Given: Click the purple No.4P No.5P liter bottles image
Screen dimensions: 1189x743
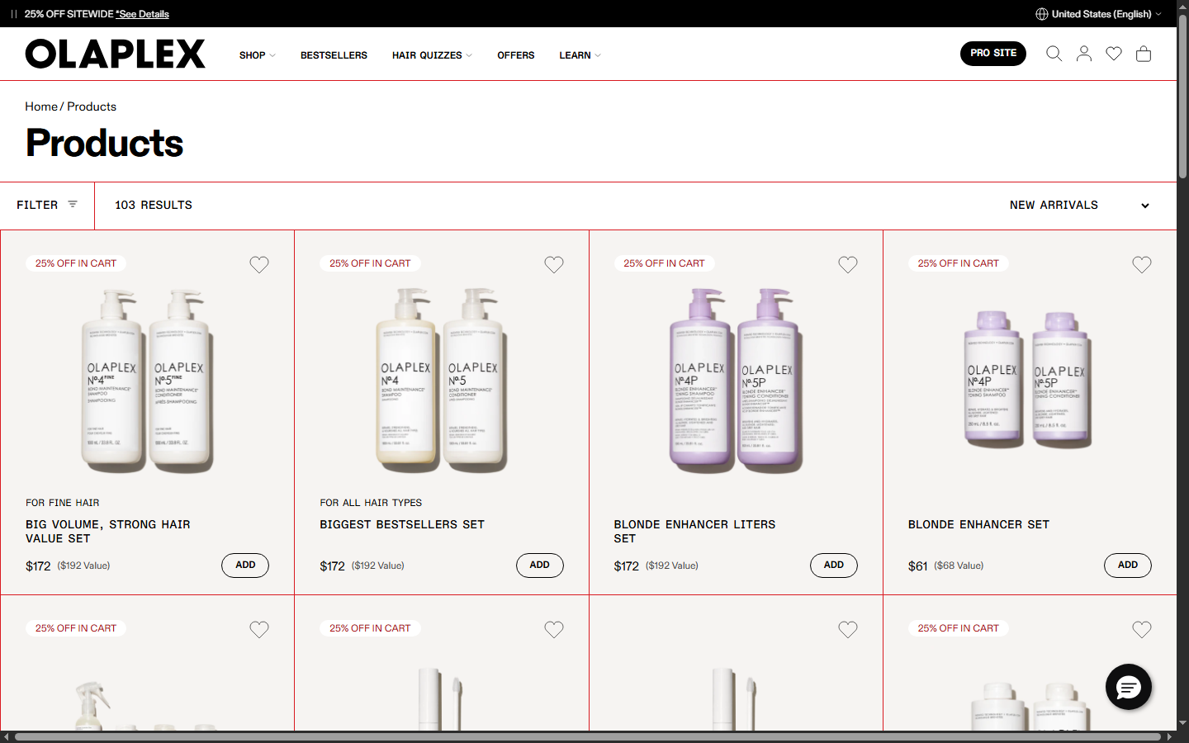Looking at the screenshot, I should [x=735, y=380].
